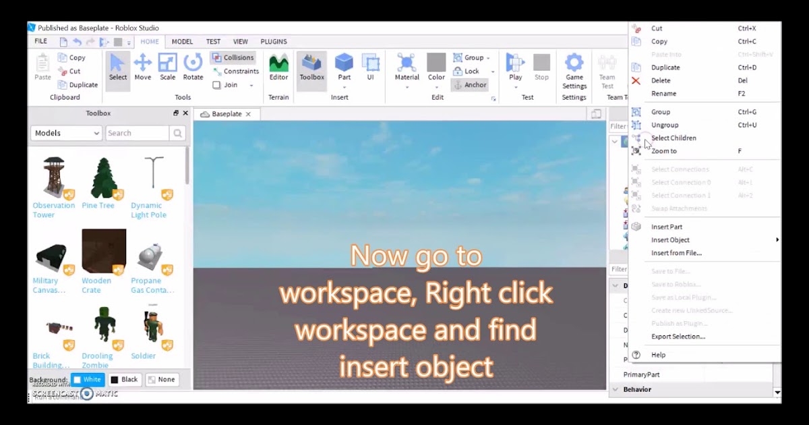Open Game Settings

pyautogui.click(x=574, y=71)
